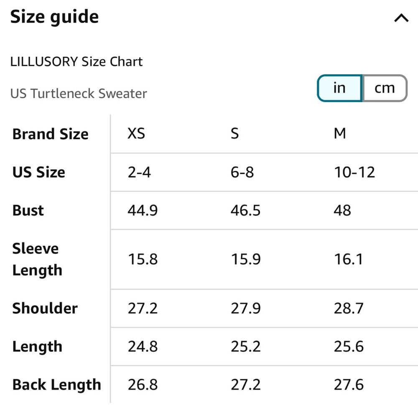Click the 15.9 sleeve length cell
This screenshot has width=418, height=418.
click(x=245, y=259)
